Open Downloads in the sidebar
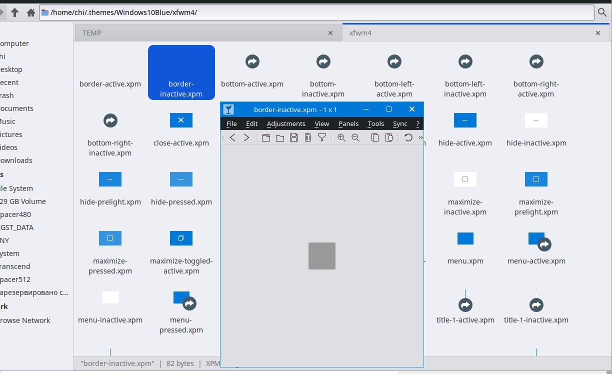The height and width of the screenshot is (374, 612). [x=15, y=160]
